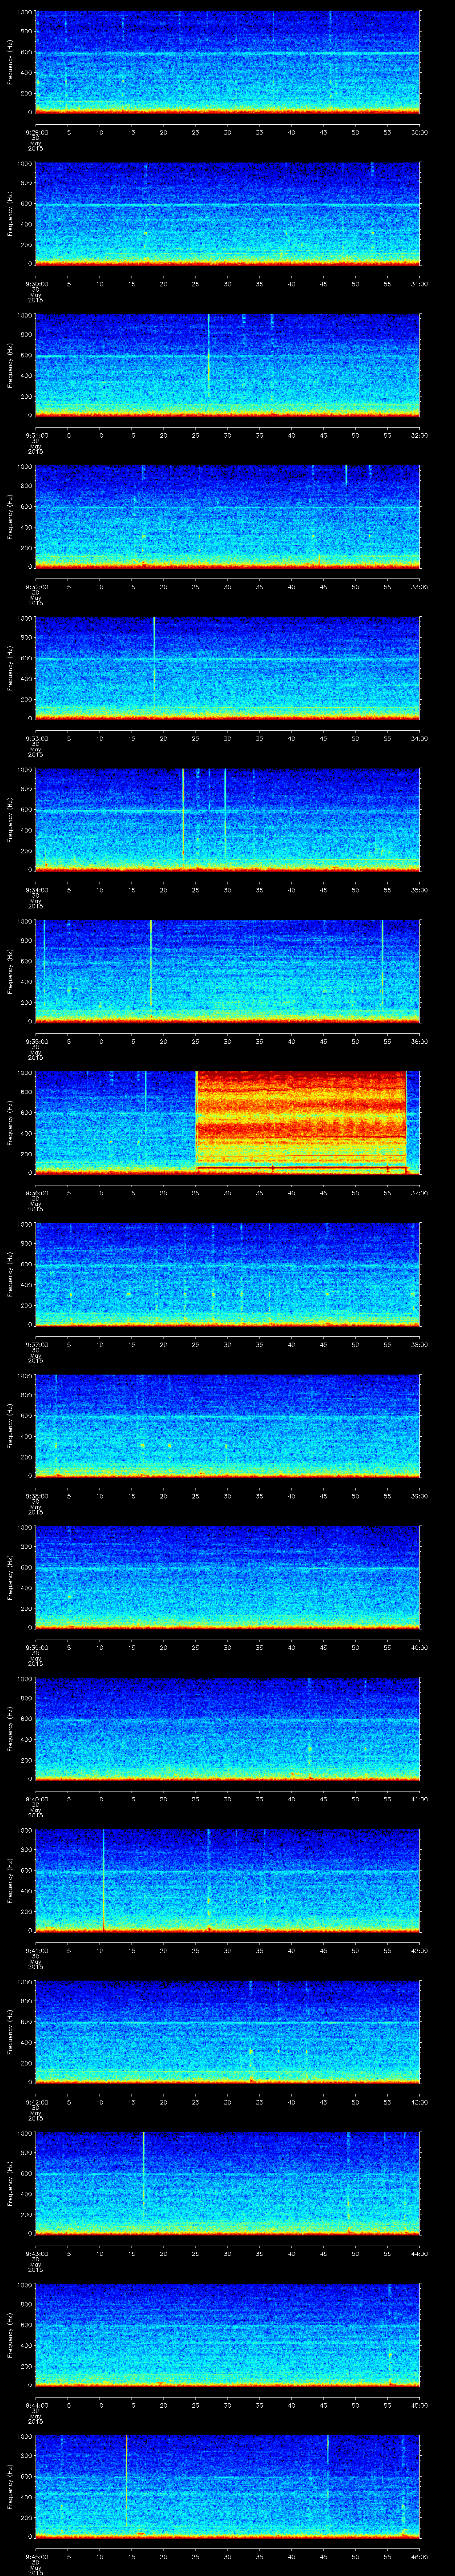Screen dimensions: 455x2576
Task: Select the vertical spike near 18 s in 9:35:00 panel
Action: 151,965
